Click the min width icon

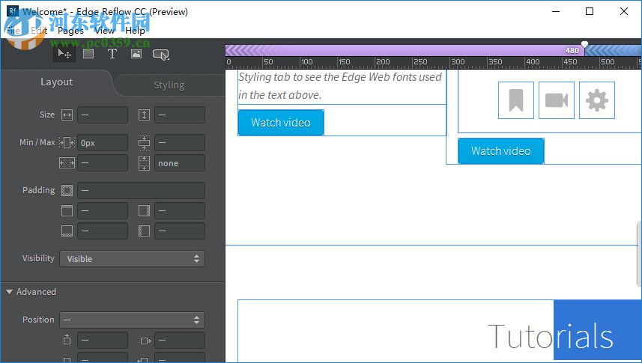pos(67,142)
